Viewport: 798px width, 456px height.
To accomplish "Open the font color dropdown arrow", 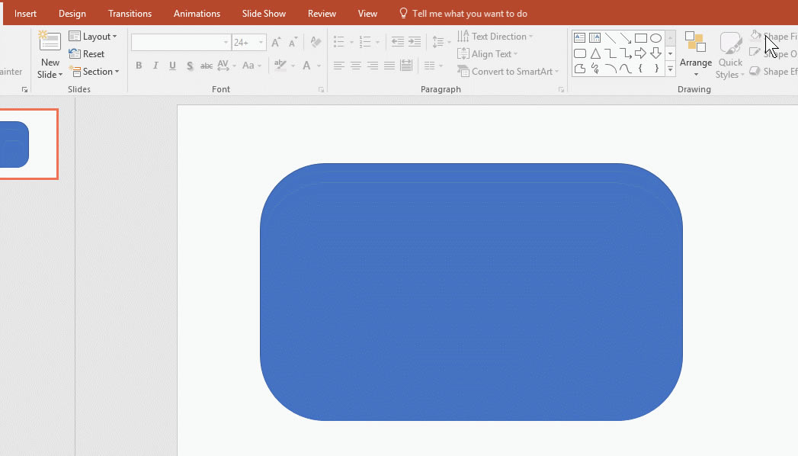I will [319, 66].
